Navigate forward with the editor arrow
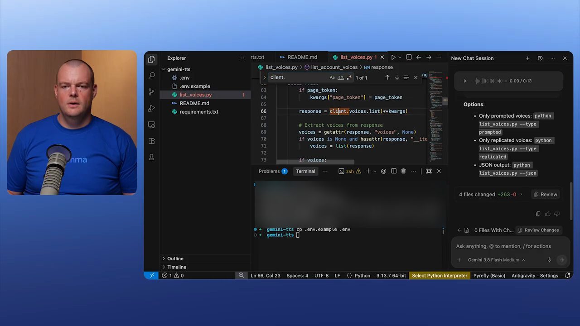 tap(429, 58)
